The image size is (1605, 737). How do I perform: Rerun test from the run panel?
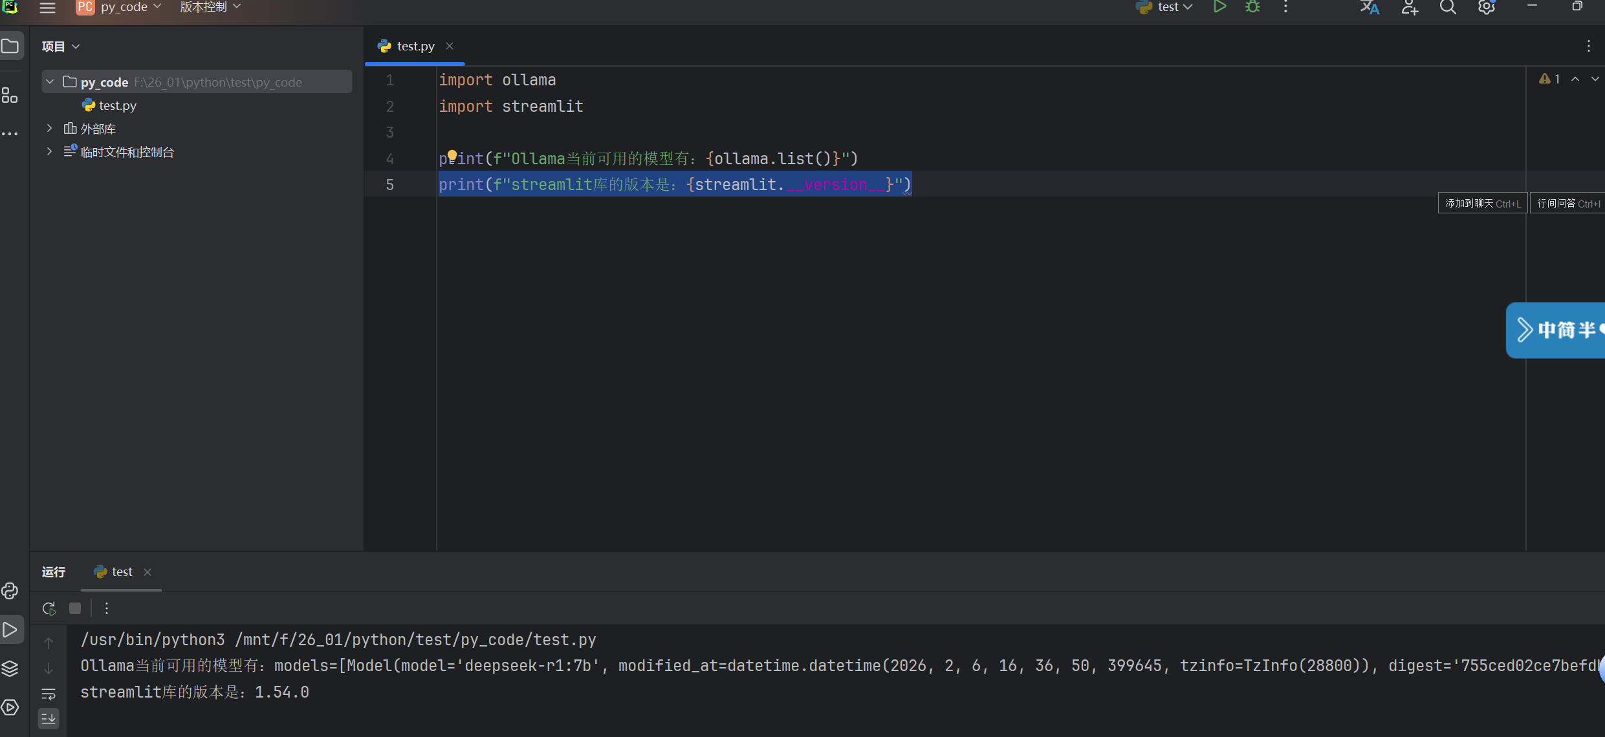click(x=49, y=608)
